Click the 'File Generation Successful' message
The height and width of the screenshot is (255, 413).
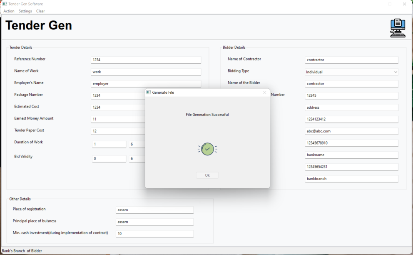pyautogui.click(x=207, y=115)
